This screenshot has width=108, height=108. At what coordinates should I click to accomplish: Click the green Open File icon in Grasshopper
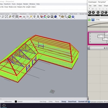[x=89, y=20]
